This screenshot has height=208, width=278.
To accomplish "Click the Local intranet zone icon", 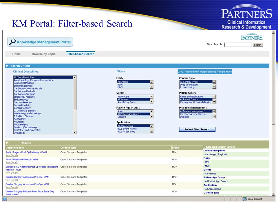I will pyautogui.click(x=245, y=199).
